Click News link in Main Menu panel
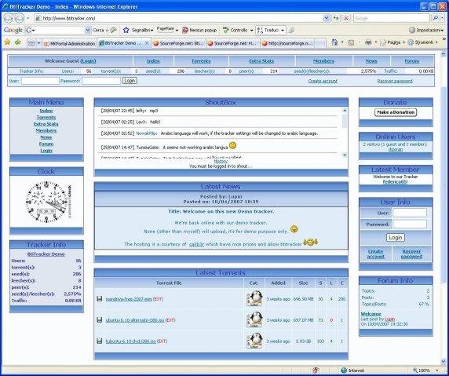The height and width of the screenshot is (376, 449). [x=46, y=137]
